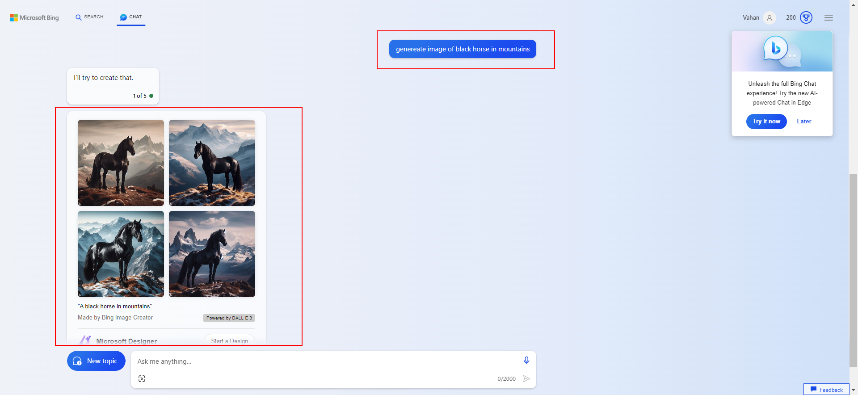Viewport: 858px width, 395px height.
Task: Click the Try it now button
Action: tap(766, 122)
